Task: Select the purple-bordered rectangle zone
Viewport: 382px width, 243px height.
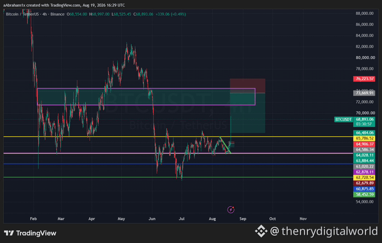Action: tap(146, 97)
